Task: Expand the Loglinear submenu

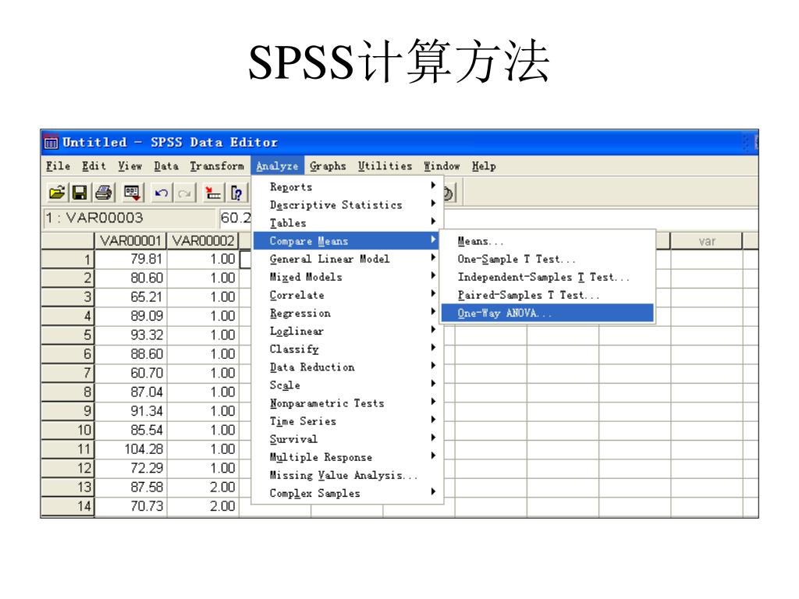Action: click(348, 331)
